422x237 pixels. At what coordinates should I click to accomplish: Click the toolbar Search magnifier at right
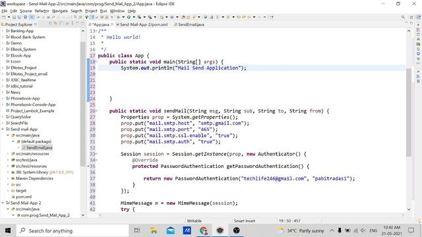pyautogui.click(x=403, y=17)
